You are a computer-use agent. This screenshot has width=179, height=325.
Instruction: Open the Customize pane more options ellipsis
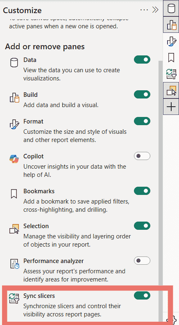[x=144, y=10]
